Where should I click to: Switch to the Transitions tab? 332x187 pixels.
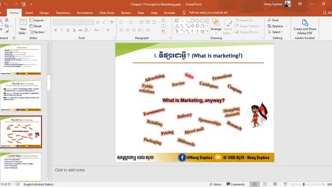63,12
